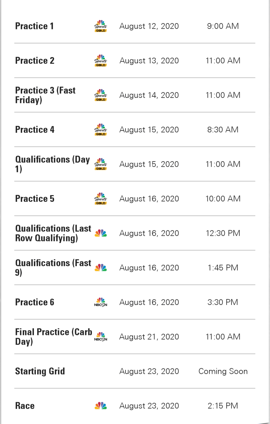Open the Starting Grid entry
The image size is (270, 424).
(x=40, y=371)
